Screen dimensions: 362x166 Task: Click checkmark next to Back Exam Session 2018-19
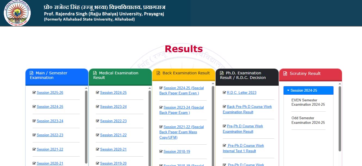[161, 151]
